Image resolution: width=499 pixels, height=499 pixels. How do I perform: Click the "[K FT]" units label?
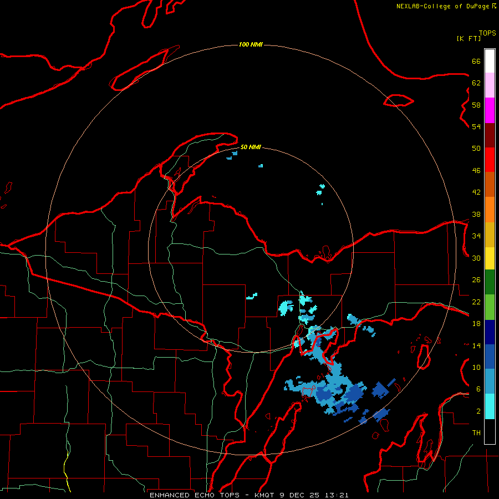tap(469, 38)
